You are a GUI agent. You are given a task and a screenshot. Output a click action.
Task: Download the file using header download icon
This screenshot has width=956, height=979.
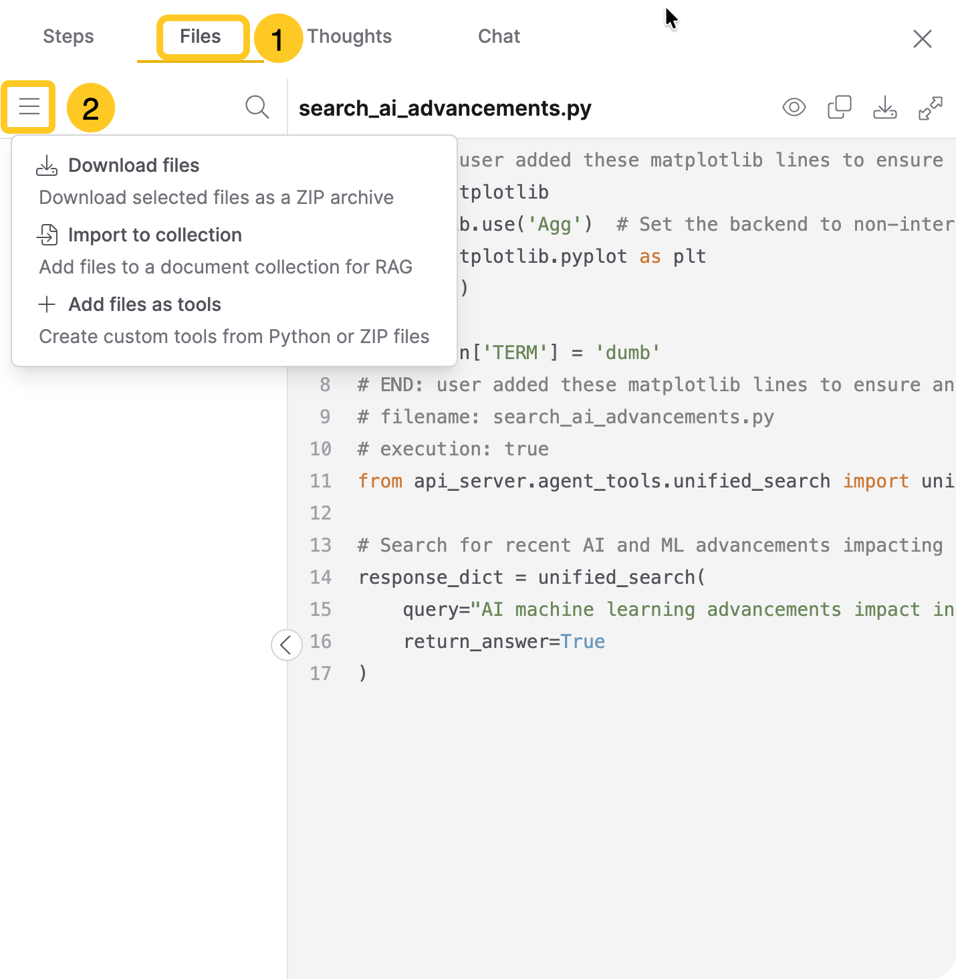tap(884, 108)
